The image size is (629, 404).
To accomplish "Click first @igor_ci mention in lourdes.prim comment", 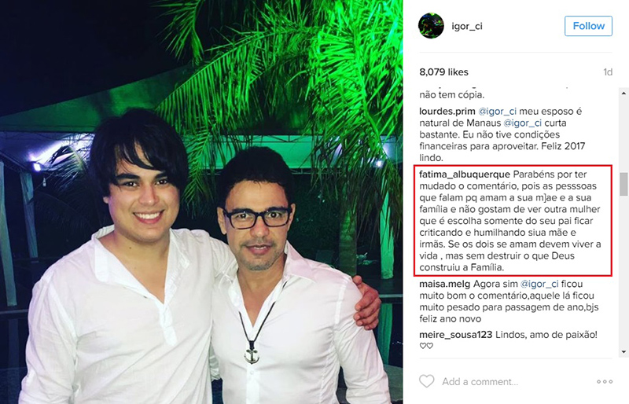I will (x=498, y=112).
